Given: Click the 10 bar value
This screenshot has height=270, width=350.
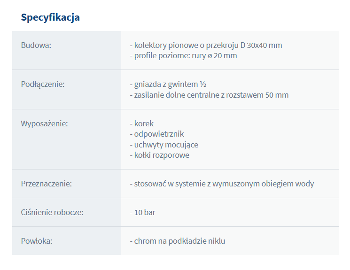Looking at the screenshot, I should pos(143,212).
